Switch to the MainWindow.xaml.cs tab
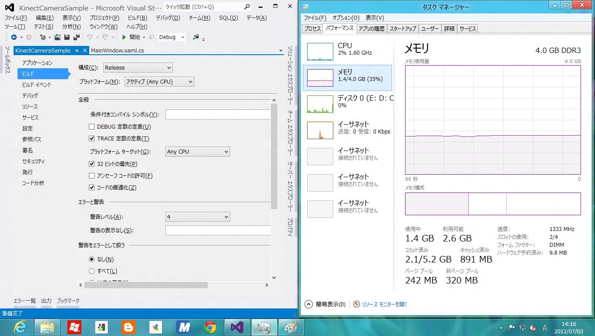 pos(117,50)
